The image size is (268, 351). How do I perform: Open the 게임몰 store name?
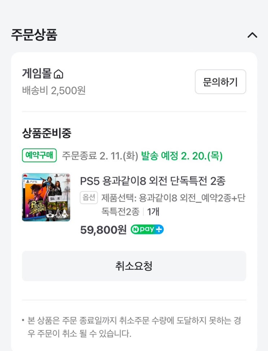[37, 74]
